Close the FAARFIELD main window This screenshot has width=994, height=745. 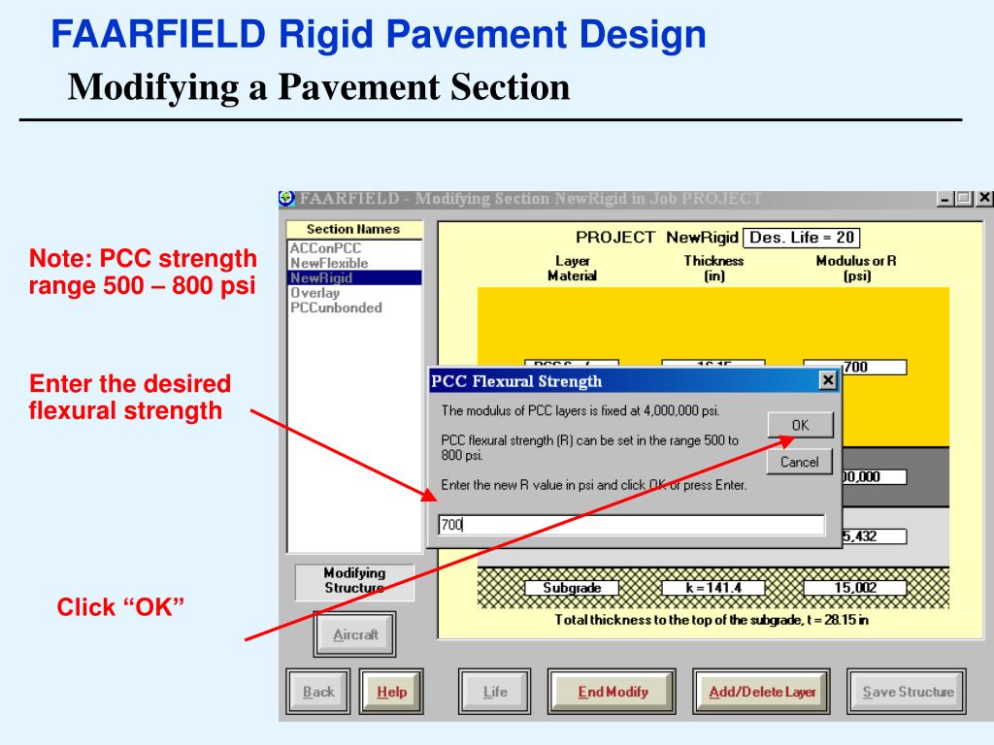tap(984, 198)
